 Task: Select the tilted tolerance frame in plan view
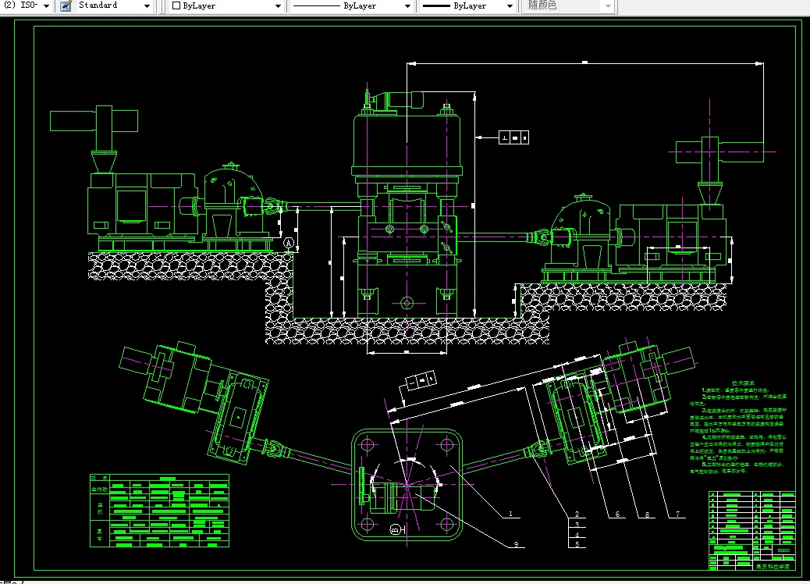pyautogui.click(x=421, y=381)
